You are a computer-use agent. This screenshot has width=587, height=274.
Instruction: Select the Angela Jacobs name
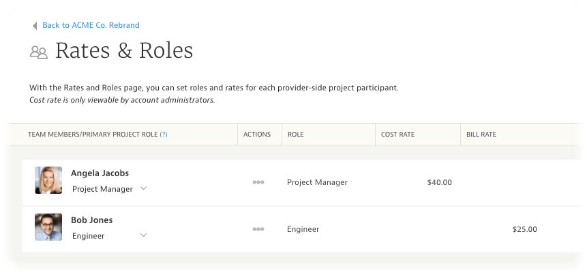[100, 173]
